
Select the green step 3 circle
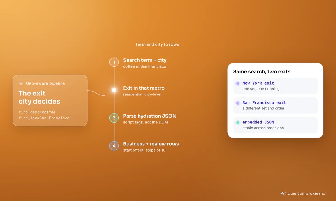tap(114, 118)
